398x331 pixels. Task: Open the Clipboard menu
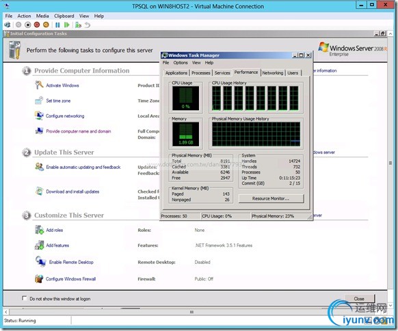point(64,16)
